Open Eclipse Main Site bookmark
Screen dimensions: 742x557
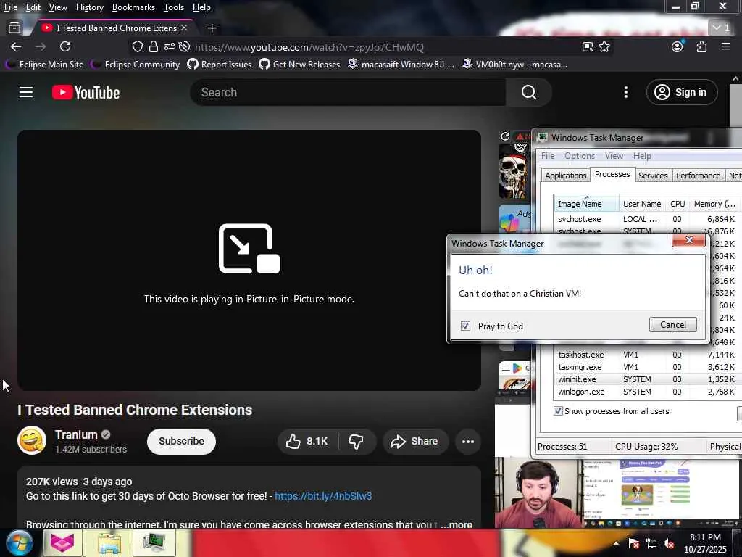pos(45,64)
